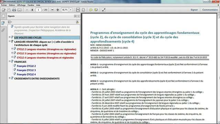
Task: Expand LES VOLETS DES CYCLES bookmark
Action: [x=10, y=37]
